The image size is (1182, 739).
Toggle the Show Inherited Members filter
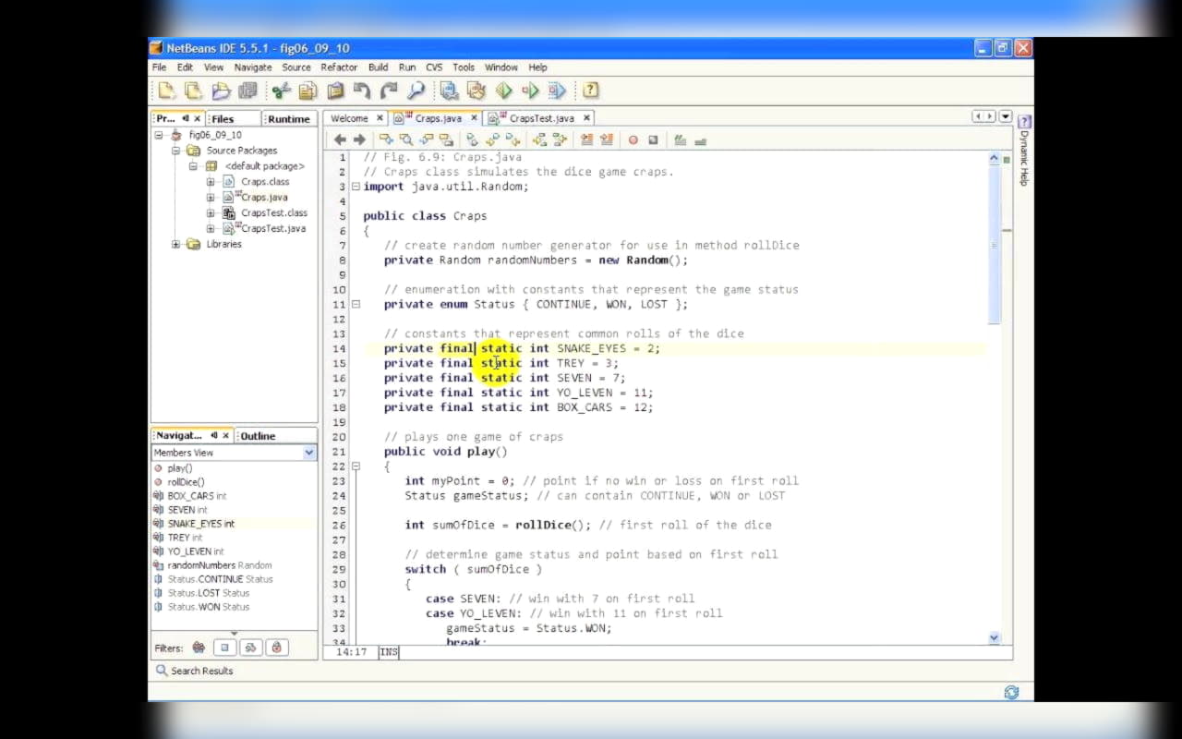point(199,648)
